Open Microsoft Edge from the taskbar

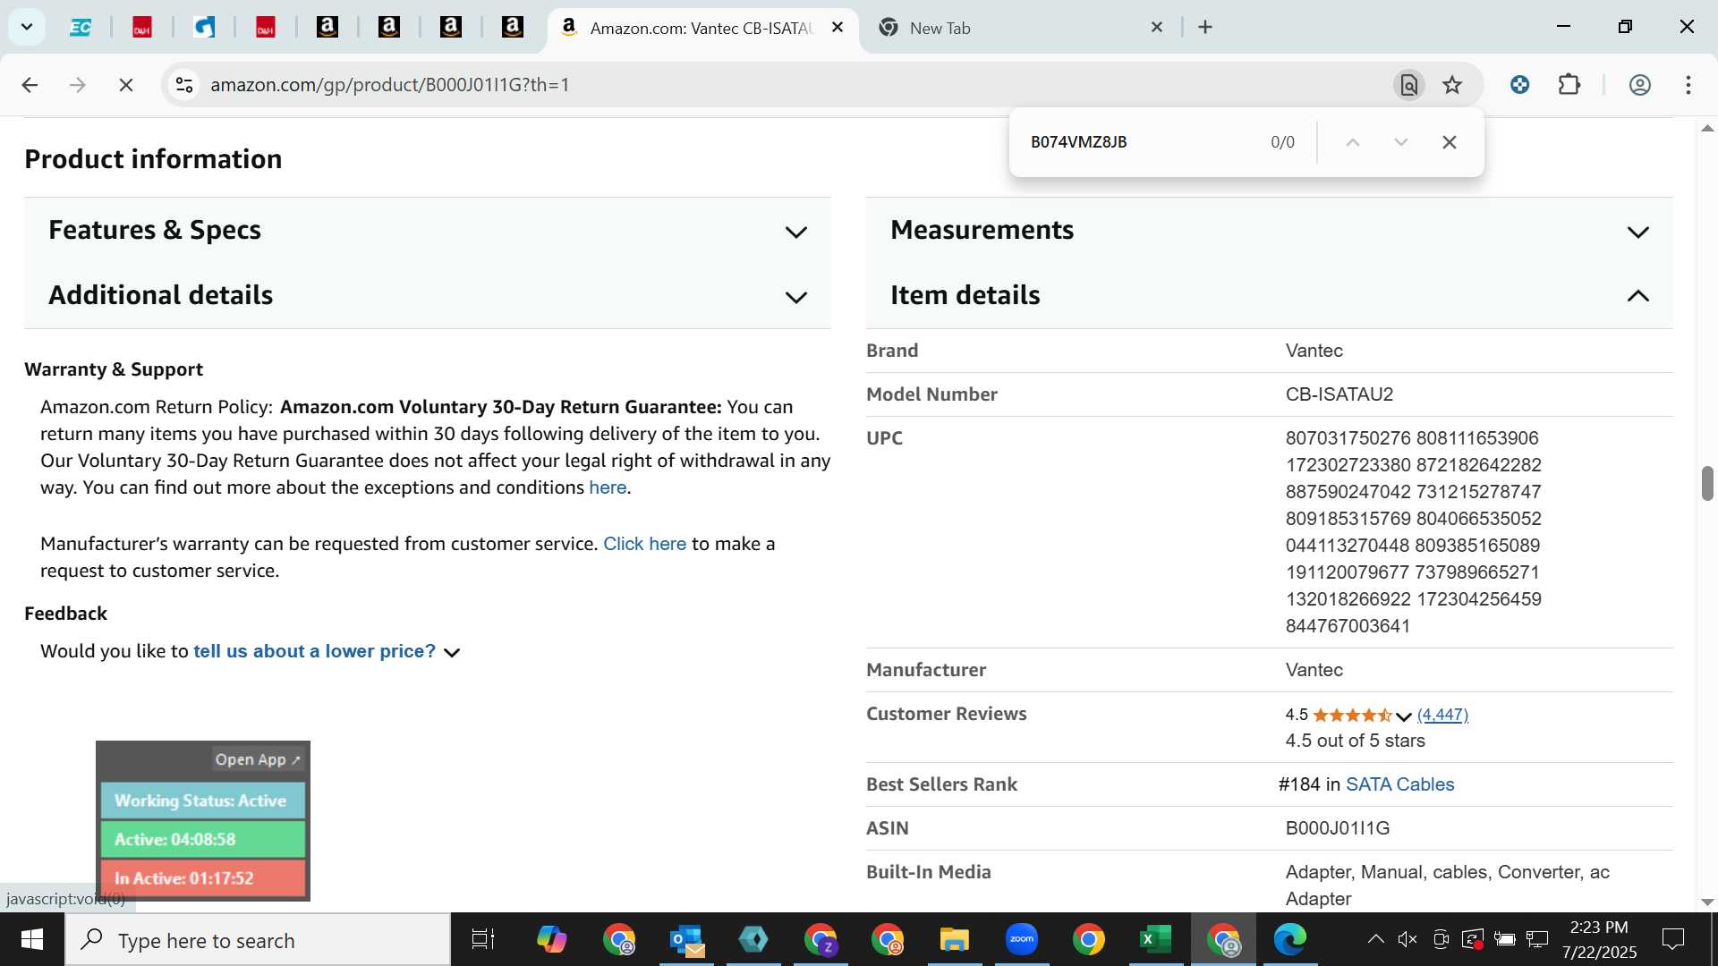(1289, 940)
